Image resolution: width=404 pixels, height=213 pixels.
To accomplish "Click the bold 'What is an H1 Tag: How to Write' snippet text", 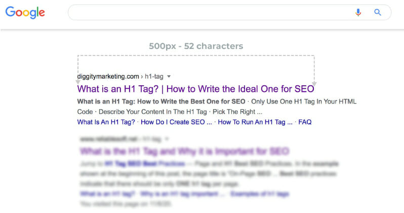I will coord(161,102).
